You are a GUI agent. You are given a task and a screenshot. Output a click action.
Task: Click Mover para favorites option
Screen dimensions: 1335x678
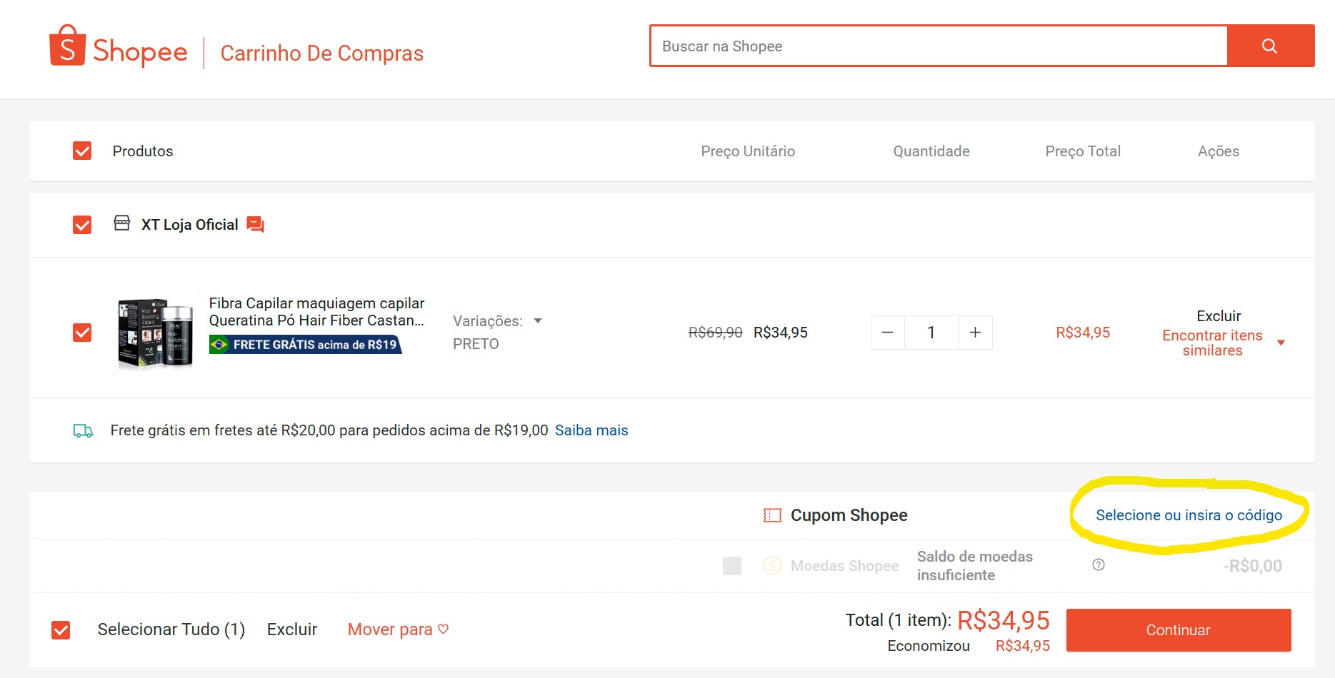(x=397, y=629)
